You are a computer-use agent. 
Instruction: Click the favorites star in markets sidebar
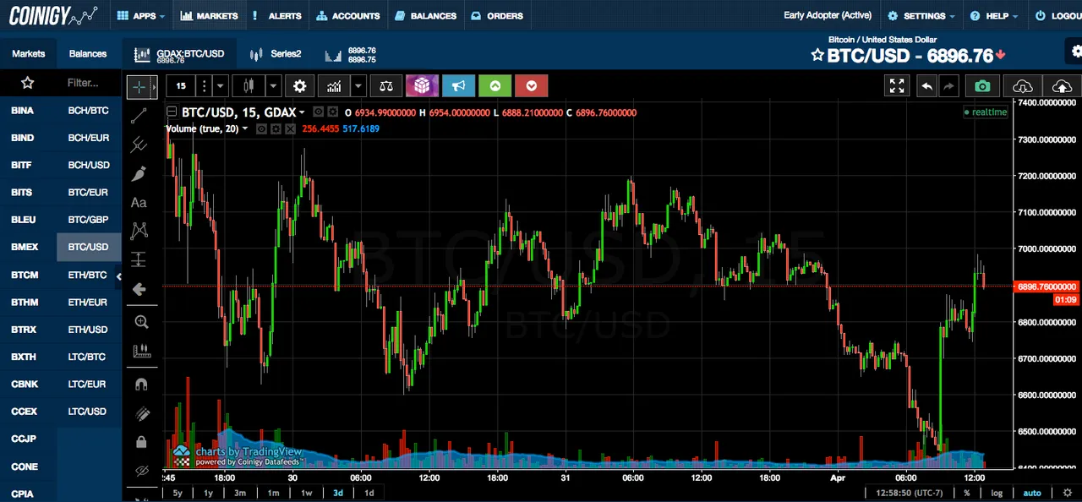(x=28, y=83)
